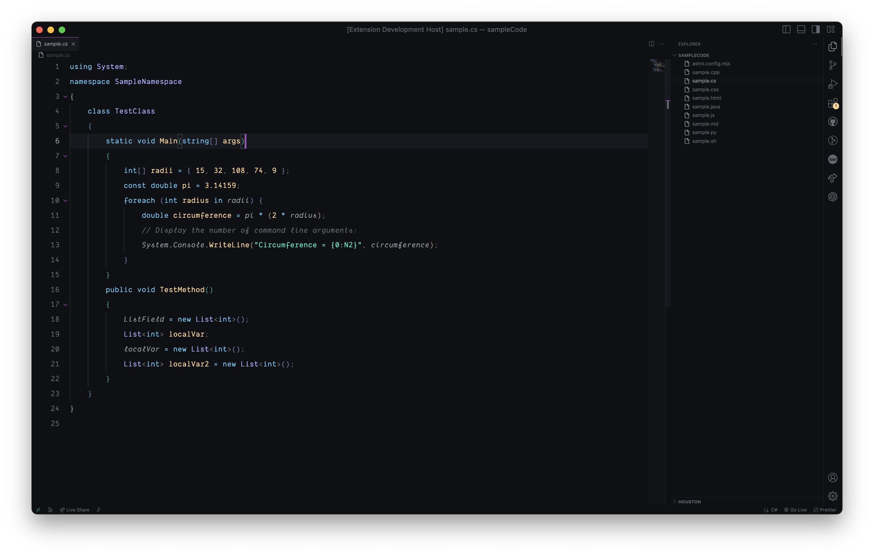Viewport: 874px width, 556px height.
Task: Open the Manage settings gear
Action: pos(833,496)
